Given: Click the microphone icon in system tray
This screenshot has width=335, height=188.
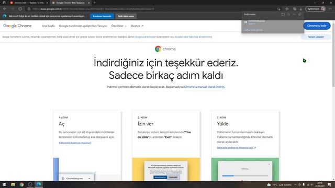Looking at the screenshot, I should (x=304, y=184).
